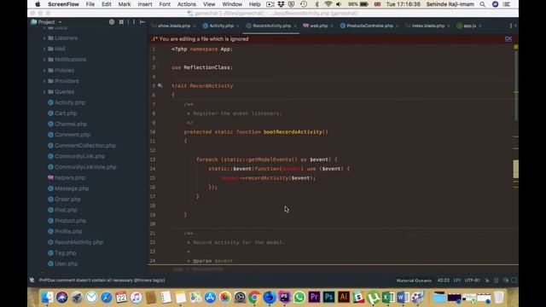
Task: Open the Mark menu
Action: (x=125, y=4)
